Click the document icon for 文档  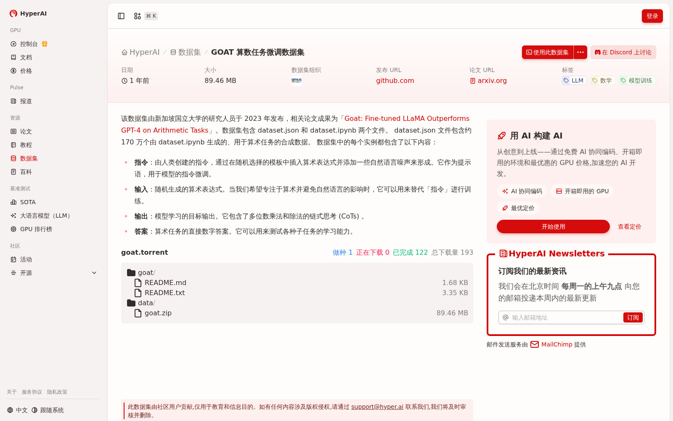click(x=13, y=57)
